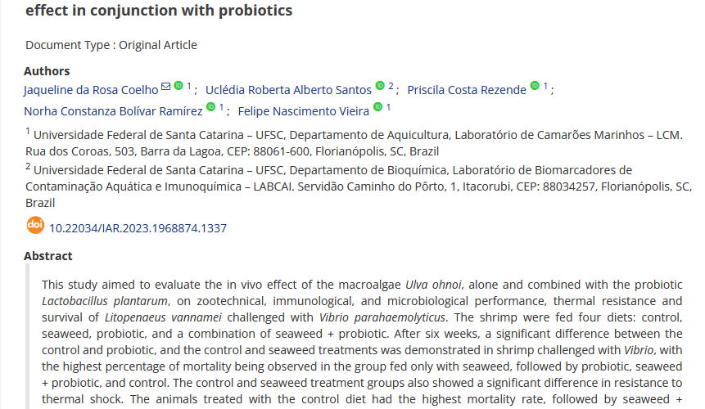Open ORCID icon for Norha Constanza Bolívar Ramírez
Viewport: 705px width, 409px height.
pyautogui.click(x=210, y=107)
